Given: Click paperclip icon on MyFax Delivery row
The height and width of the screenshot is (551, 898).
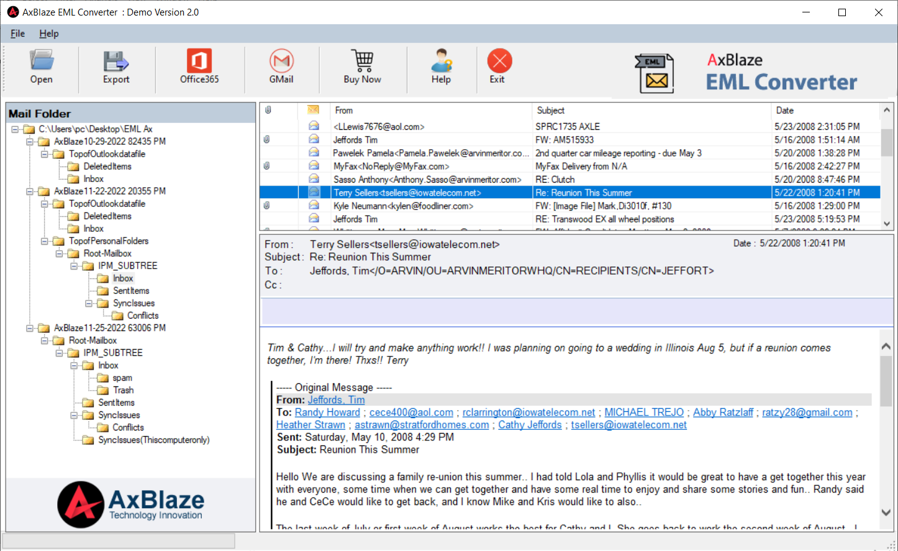Looking at the screenshot, I should pyautogui.click(x=266, y=166).
